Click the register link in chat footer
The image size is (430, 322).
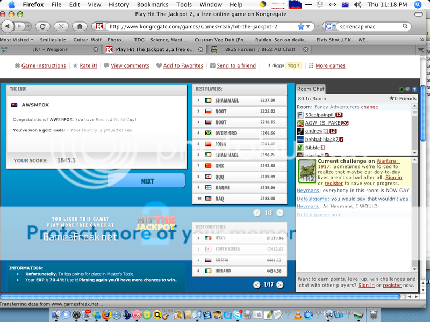[392, 286]
